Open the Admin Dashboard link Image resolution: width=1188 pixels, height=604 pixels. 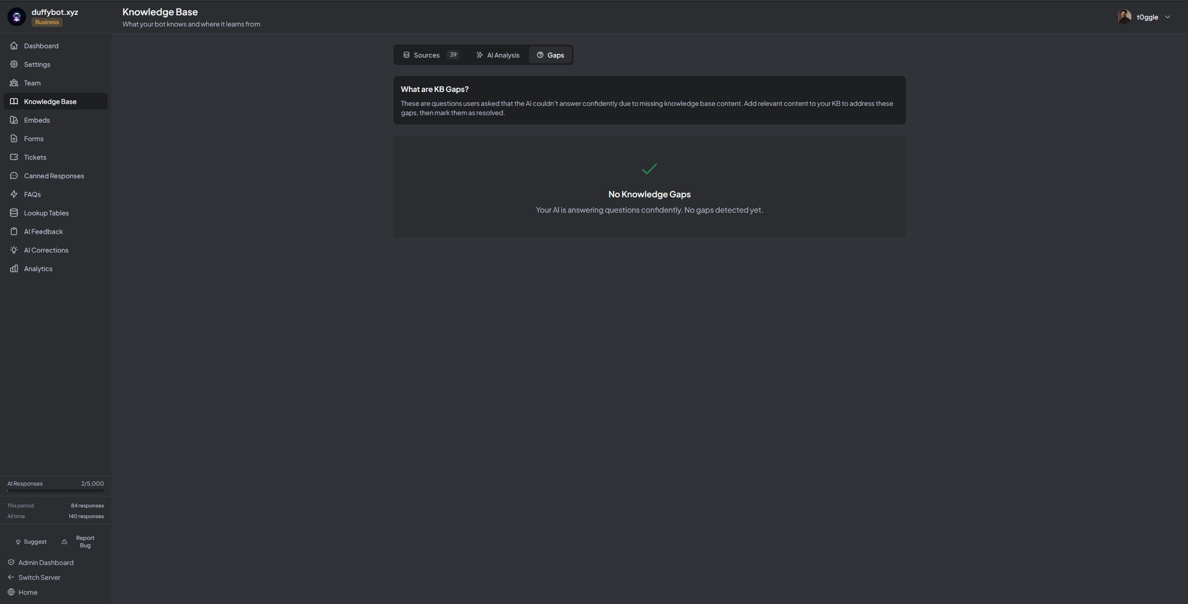click(45, 562)
